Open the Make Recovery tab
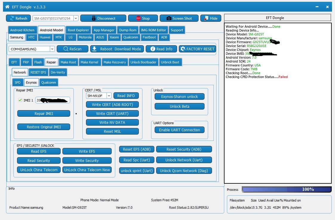This screenshot has width=335, height=220. click(115, 62)
